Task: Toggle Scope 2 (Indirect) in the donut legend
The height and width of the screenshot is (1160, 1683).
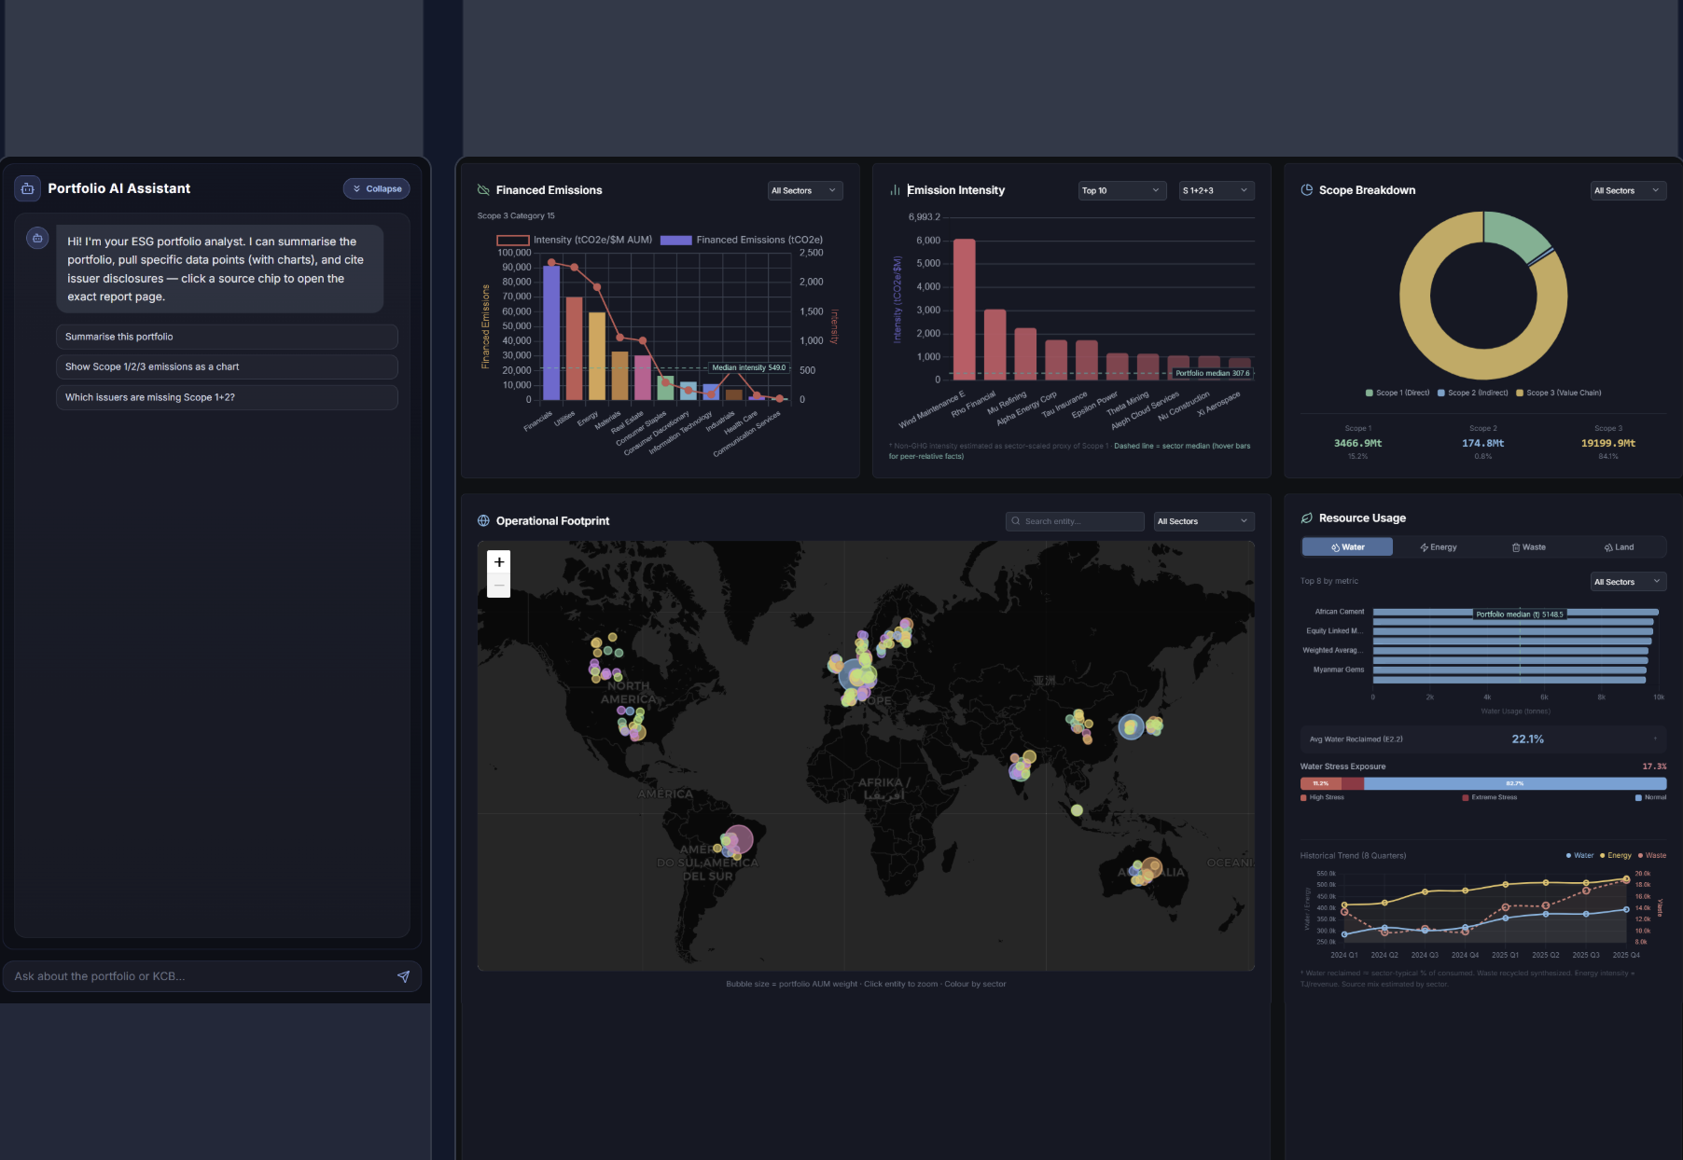Action: click(1473, 393)
